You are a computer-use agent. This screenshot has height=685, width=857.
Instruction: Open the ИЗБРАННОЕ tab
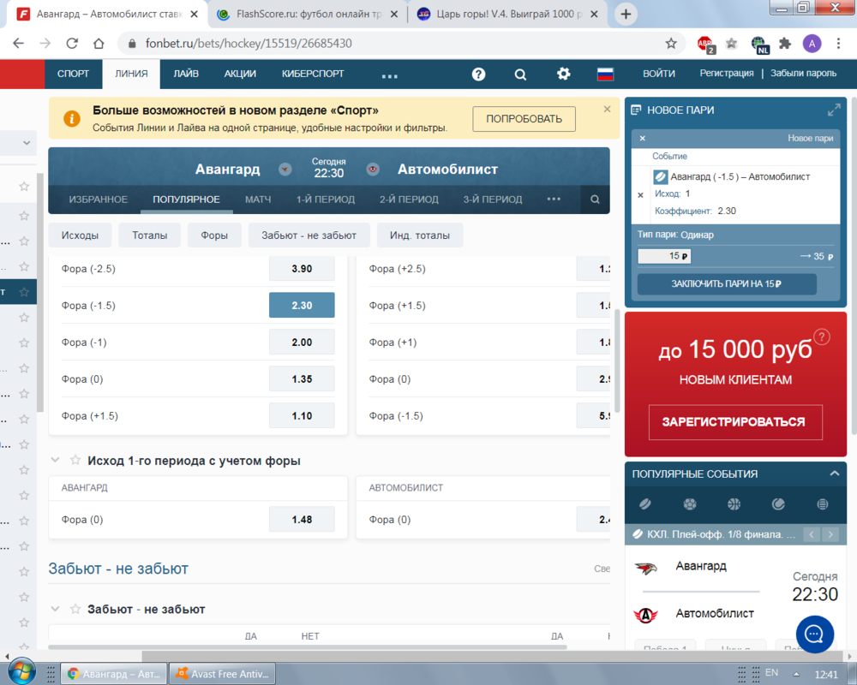99,200
